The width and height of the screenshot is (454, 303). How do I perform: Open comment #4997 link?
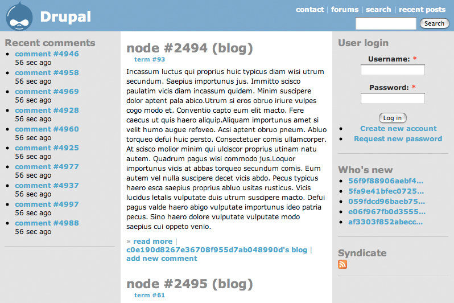tap(47, 204)
